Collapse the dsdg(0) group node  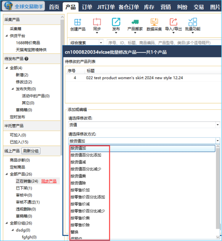pyautogui.click(x=13, y=230)
